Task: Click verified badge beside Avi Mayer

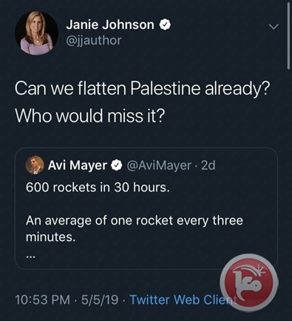Action: pos(117,165)
